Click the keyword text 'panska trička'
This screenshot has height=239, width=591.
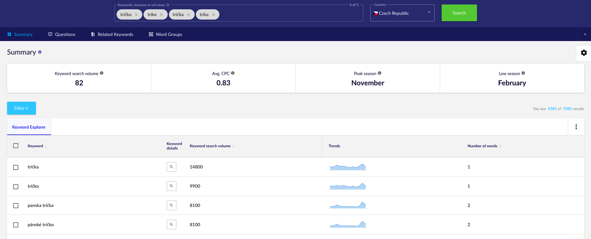pos(40,205)
